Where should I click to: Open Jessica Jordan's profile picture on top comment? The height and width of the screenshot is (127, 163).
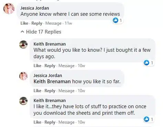click(x=9, y=9)
